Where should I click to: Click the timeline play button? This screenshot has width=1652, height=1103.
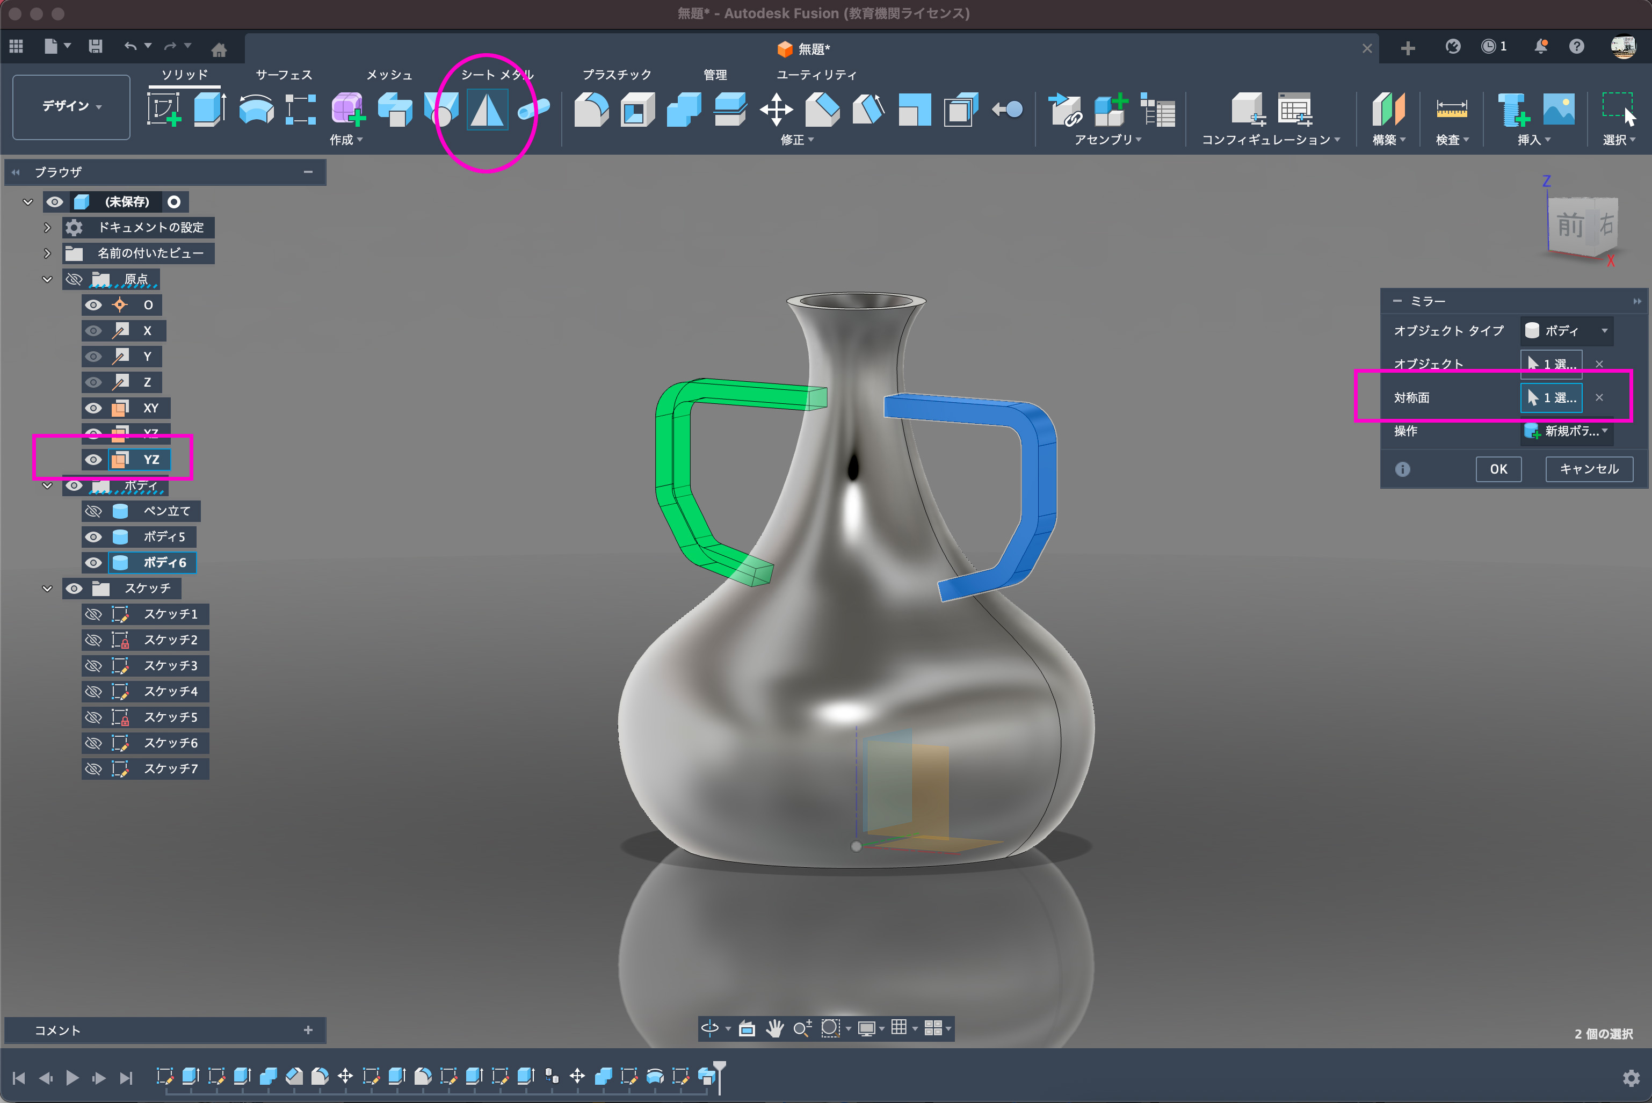72,1078
